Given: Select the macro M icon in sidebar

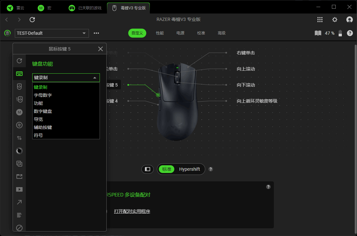Looking at the screenshot, I should coord(19,112).
